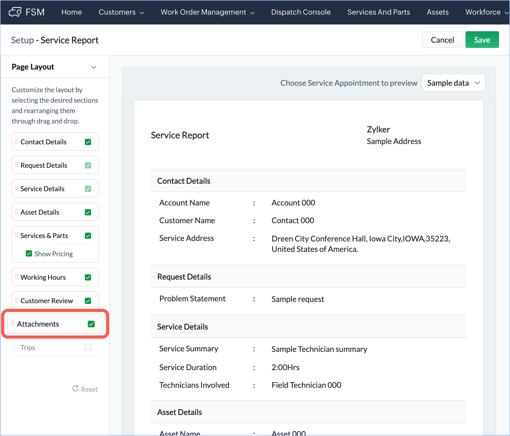Screen dimensions: 510x436
Task: Expand the Customers menu dropdown
Action: (121, 12)
